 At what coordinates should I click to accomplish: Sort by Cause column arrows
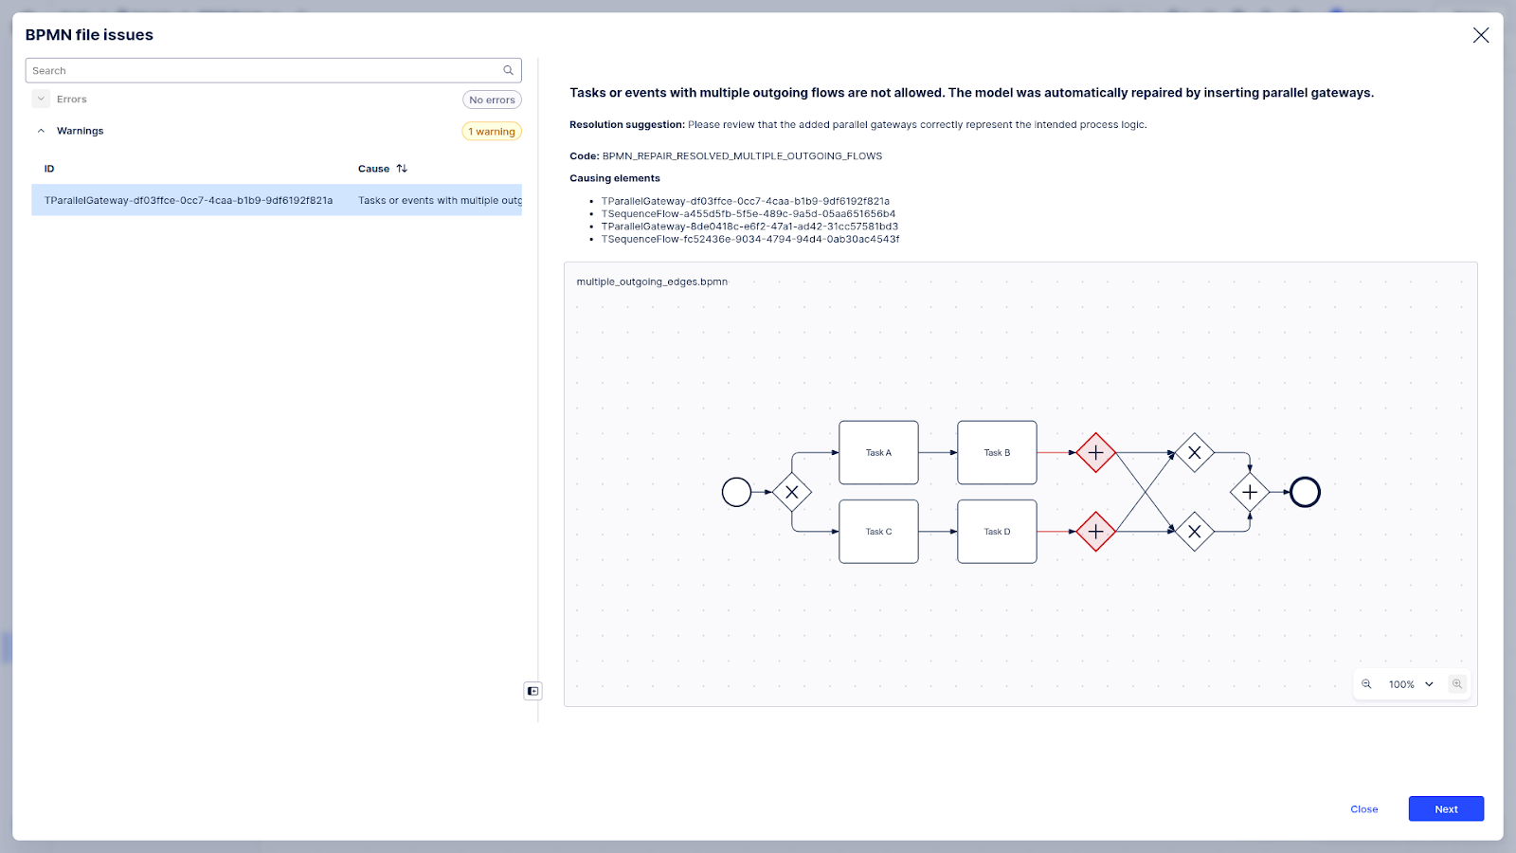402,169
